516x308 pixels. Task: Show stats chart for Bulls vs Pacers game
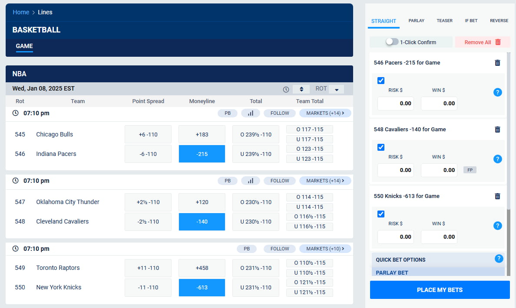click(251, 113)
